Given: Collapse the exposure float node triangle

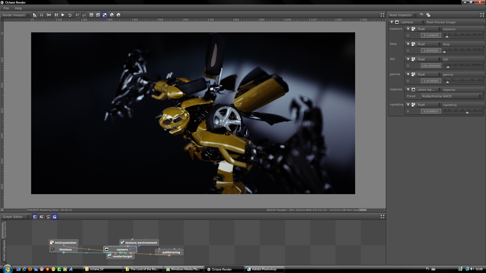Looking at the screenshot, I should [408, 29].
